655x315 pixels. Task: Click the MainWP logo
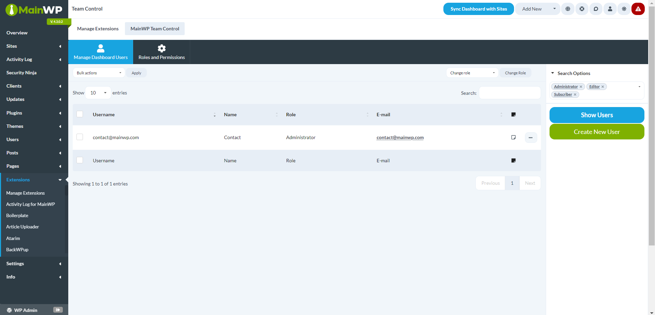click(34, 10)
